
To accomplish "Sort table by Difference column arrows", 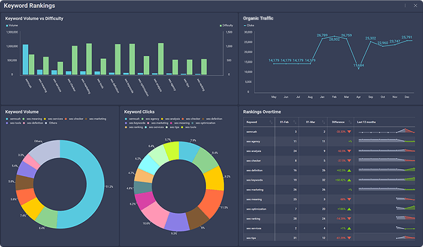I will pos(350,122).
